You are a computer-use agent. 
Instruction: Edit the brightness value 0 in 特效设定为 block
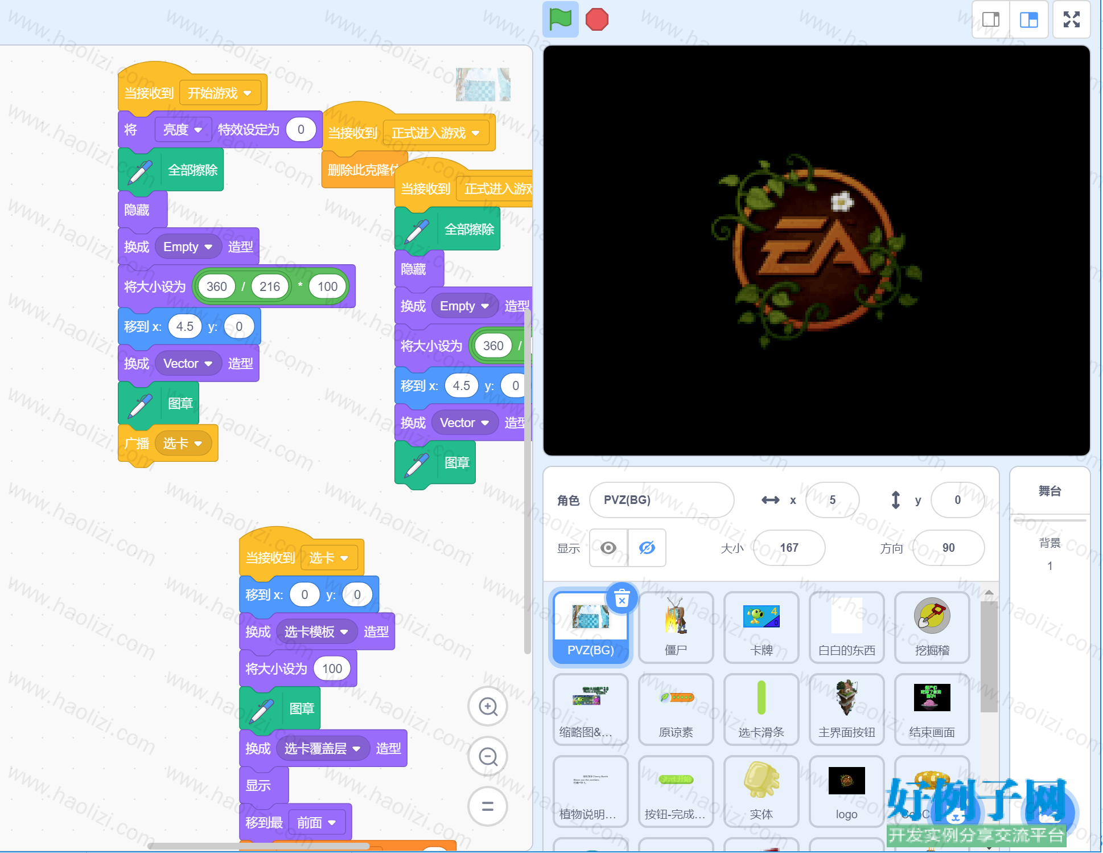[x=301, y=130]
